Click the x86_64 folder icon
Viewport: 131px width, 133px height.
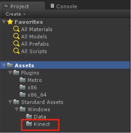coord(22,95)
